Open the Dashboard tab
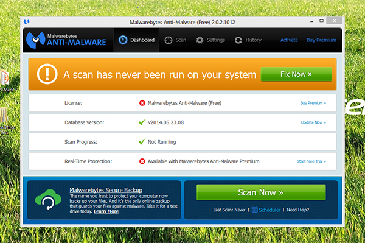Image resolution: width=365 pixels, height=243 pixels. tap(136, 40)
